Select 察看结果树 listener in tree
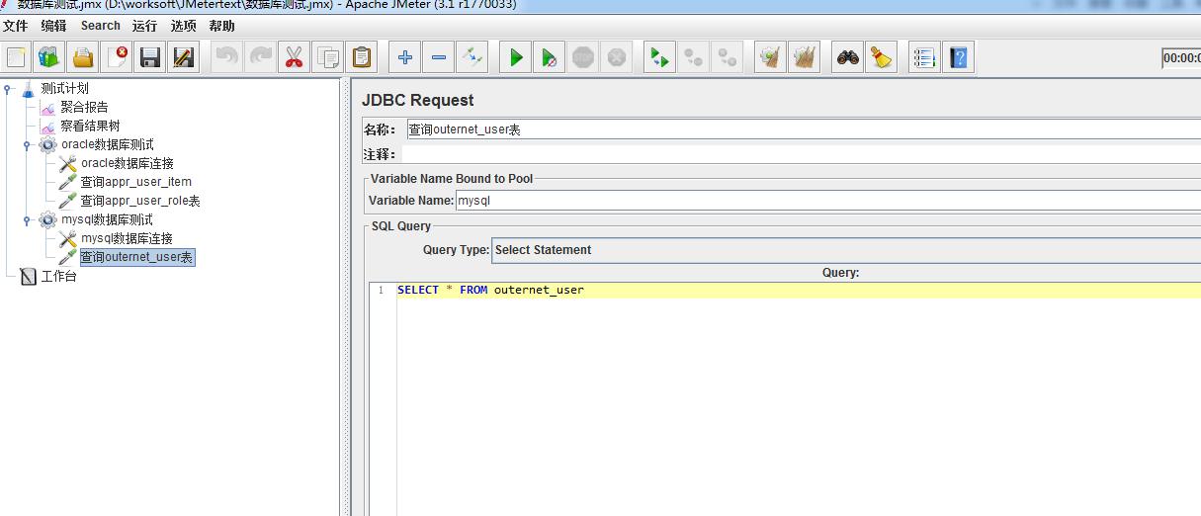Screen dimensions: 1201x516 (x=90, y=126)
